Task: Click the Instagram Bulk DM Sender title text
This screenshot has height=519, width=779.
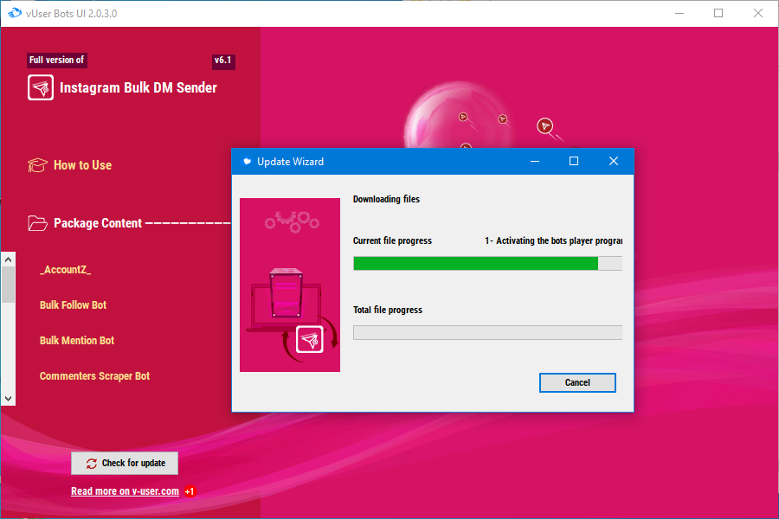Action: click(x=138, y=88)
